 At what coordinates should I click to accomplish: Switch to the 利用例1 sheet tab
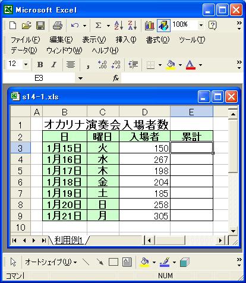click(68, 240)
